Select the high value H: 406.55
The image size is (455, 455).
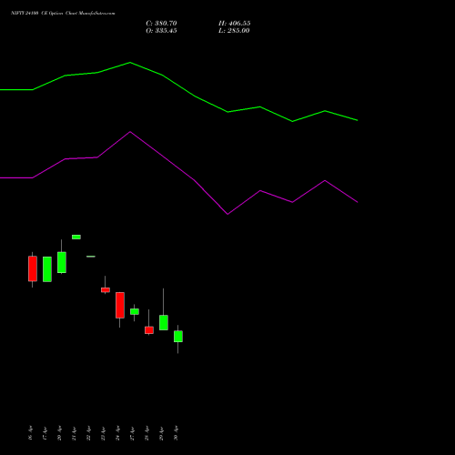[x=235, y=23]
